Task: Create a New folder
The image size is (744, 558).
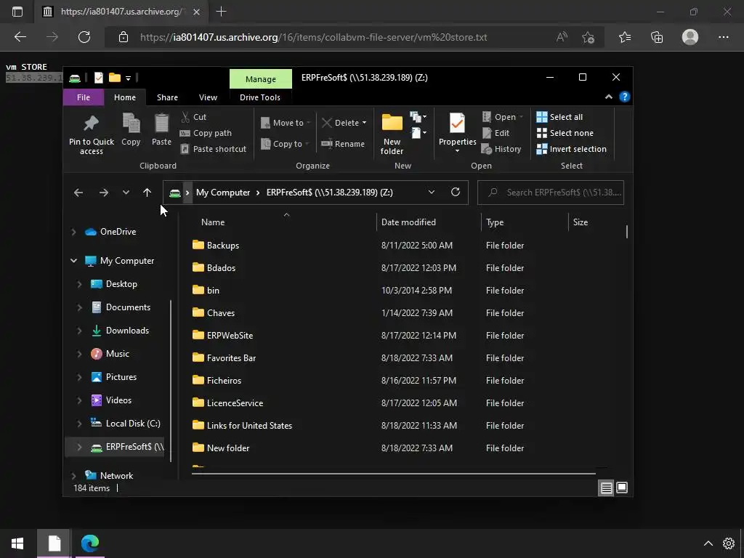Action: pos(392,134)
